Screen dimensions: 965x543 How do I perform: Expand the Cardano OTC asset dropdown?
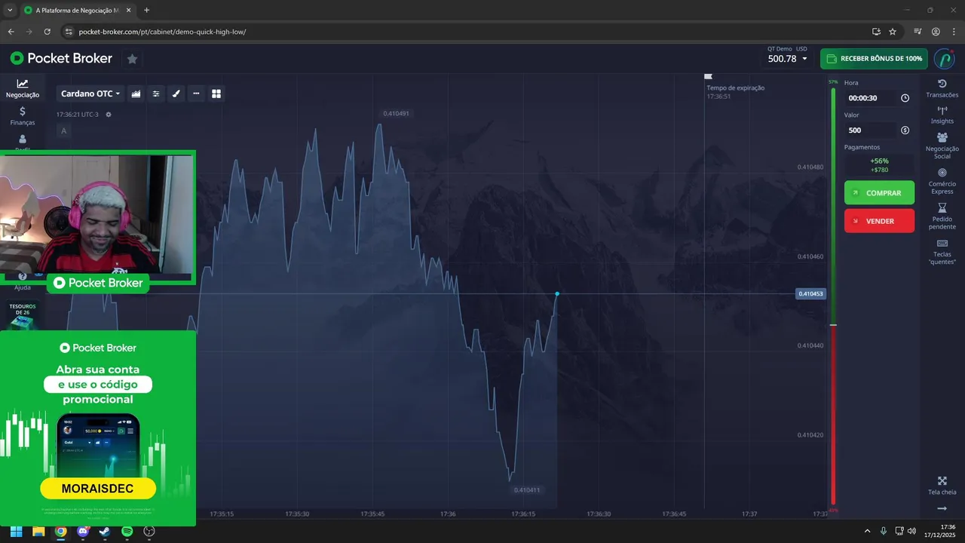pyautogui.click(x=90, y=94)
